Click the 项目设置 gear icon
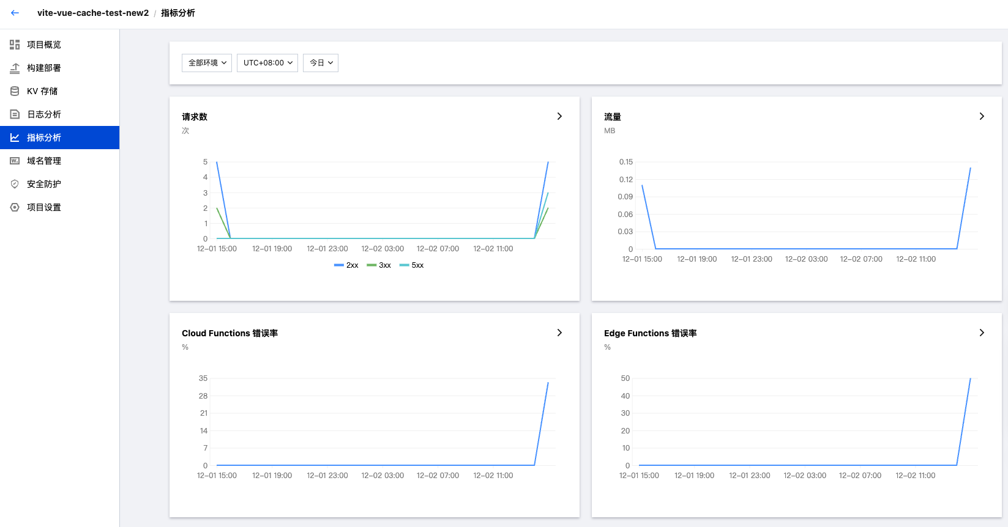 (x=15, y=207)
